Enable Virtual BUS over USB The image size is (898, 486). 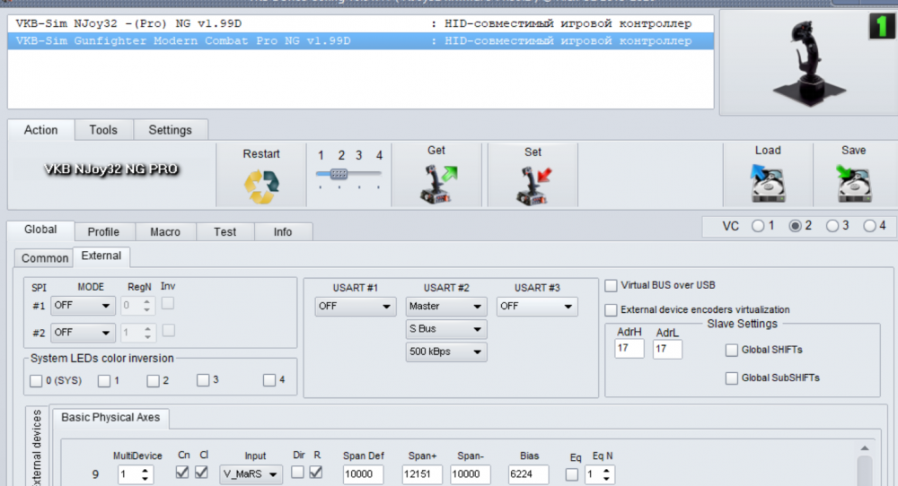click(611, 285)
